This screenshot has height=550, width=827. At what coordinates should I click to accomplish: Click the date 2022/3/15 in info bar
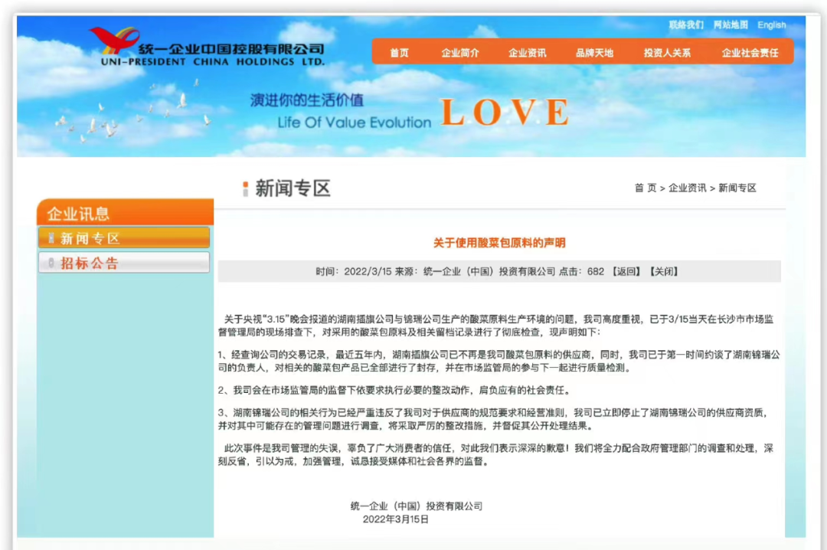[368, 271]
